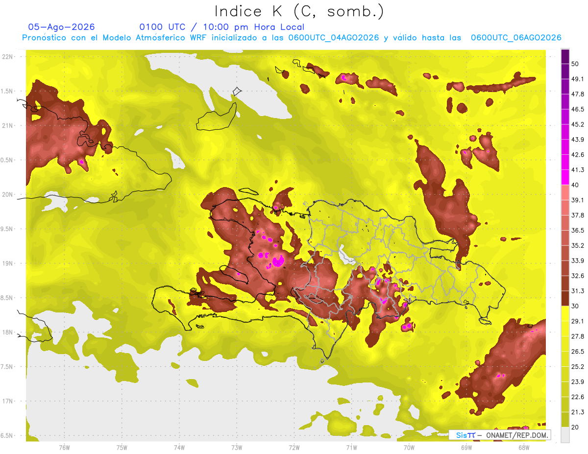Viewport: 588px width, 454px height.
Task: Click the "74W" longitude axis label
Action: (x=179, y=448)
